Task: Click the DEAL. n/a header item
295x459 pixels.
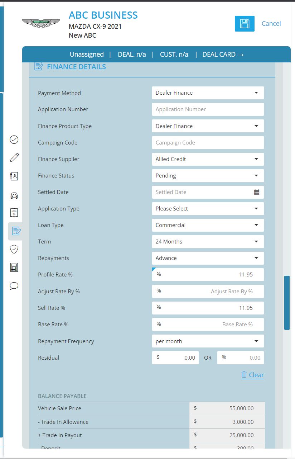Action: coord(132,55)
